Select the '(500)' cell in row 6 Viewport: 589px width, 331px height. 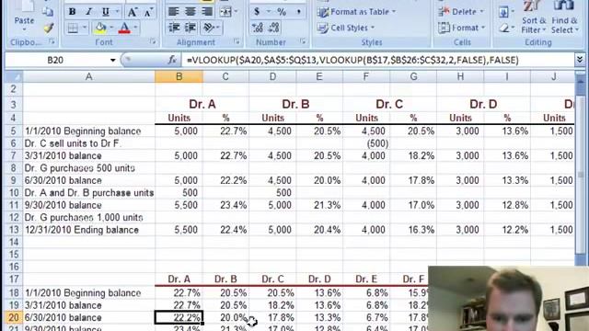pos(366,143)
